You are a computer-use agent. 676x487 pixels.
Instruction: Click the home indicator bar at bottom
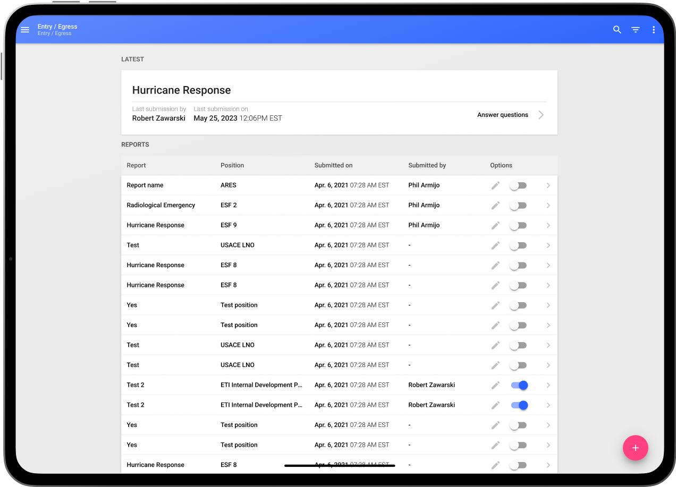pyautogui.click(x=340, y=466)
